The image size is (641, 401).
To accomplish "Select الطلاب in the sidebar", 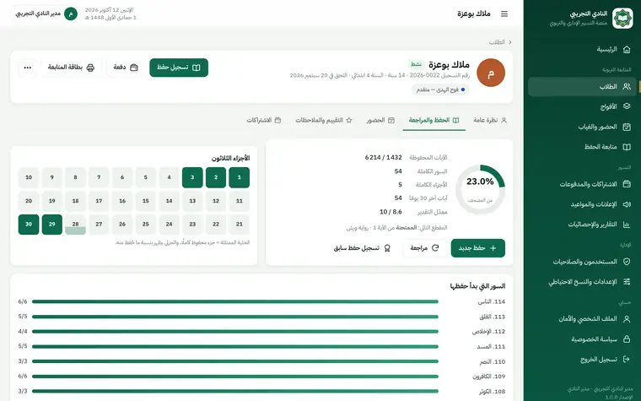I will [582, 87].
